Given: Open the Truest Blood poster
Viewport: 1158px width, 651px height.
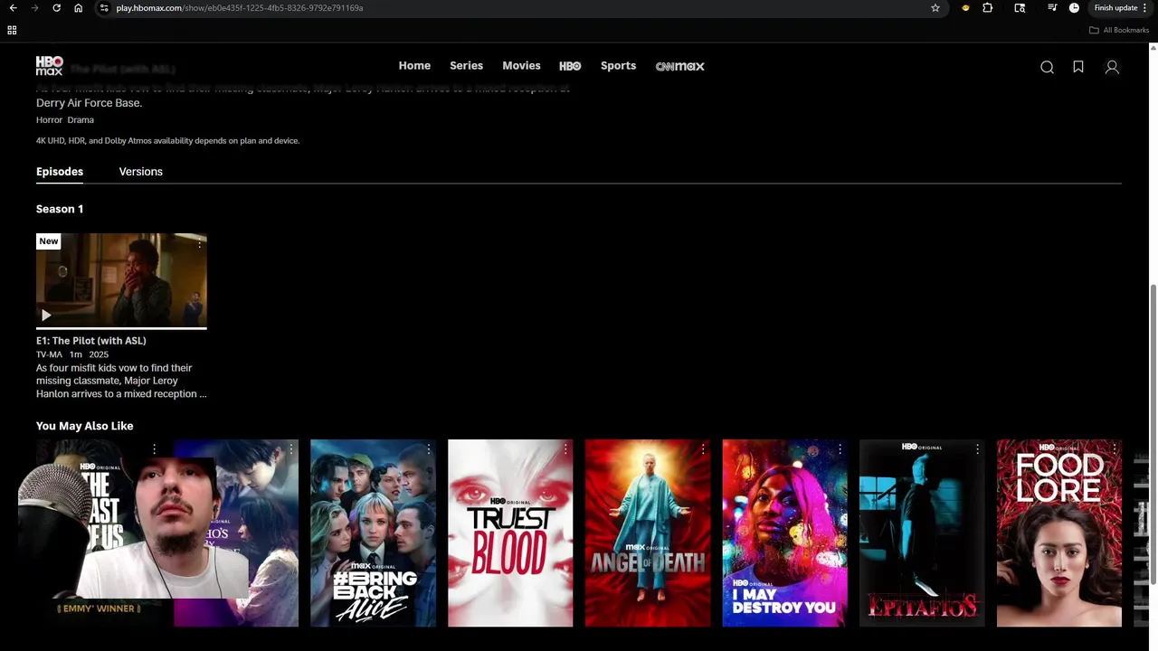Looking at the screenshot, I should [x=510, y=533].
